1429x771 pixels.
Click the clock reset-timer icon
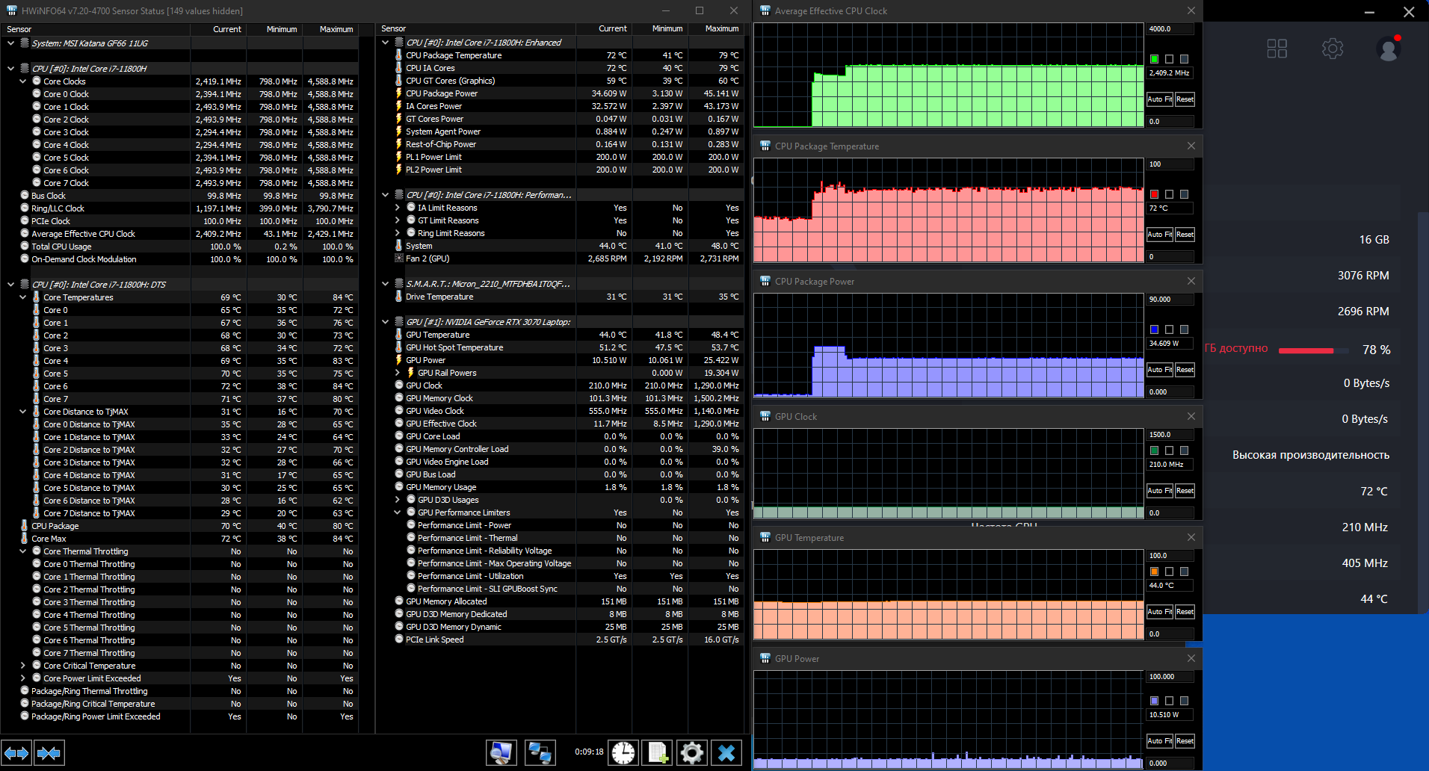(x=623, y=752)
